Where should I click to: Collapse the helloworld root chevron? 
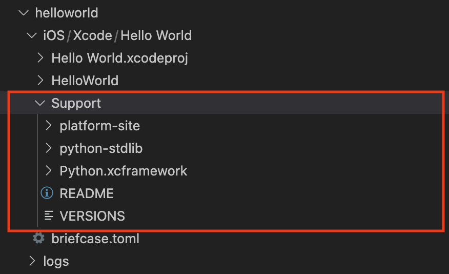24,13
